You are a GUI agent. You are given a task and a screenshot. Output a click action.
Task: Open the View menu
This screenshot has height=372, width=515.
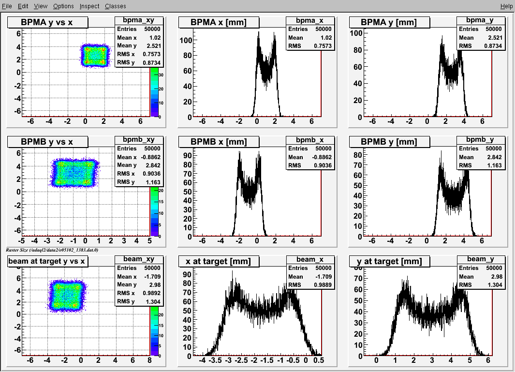point(41,6)
